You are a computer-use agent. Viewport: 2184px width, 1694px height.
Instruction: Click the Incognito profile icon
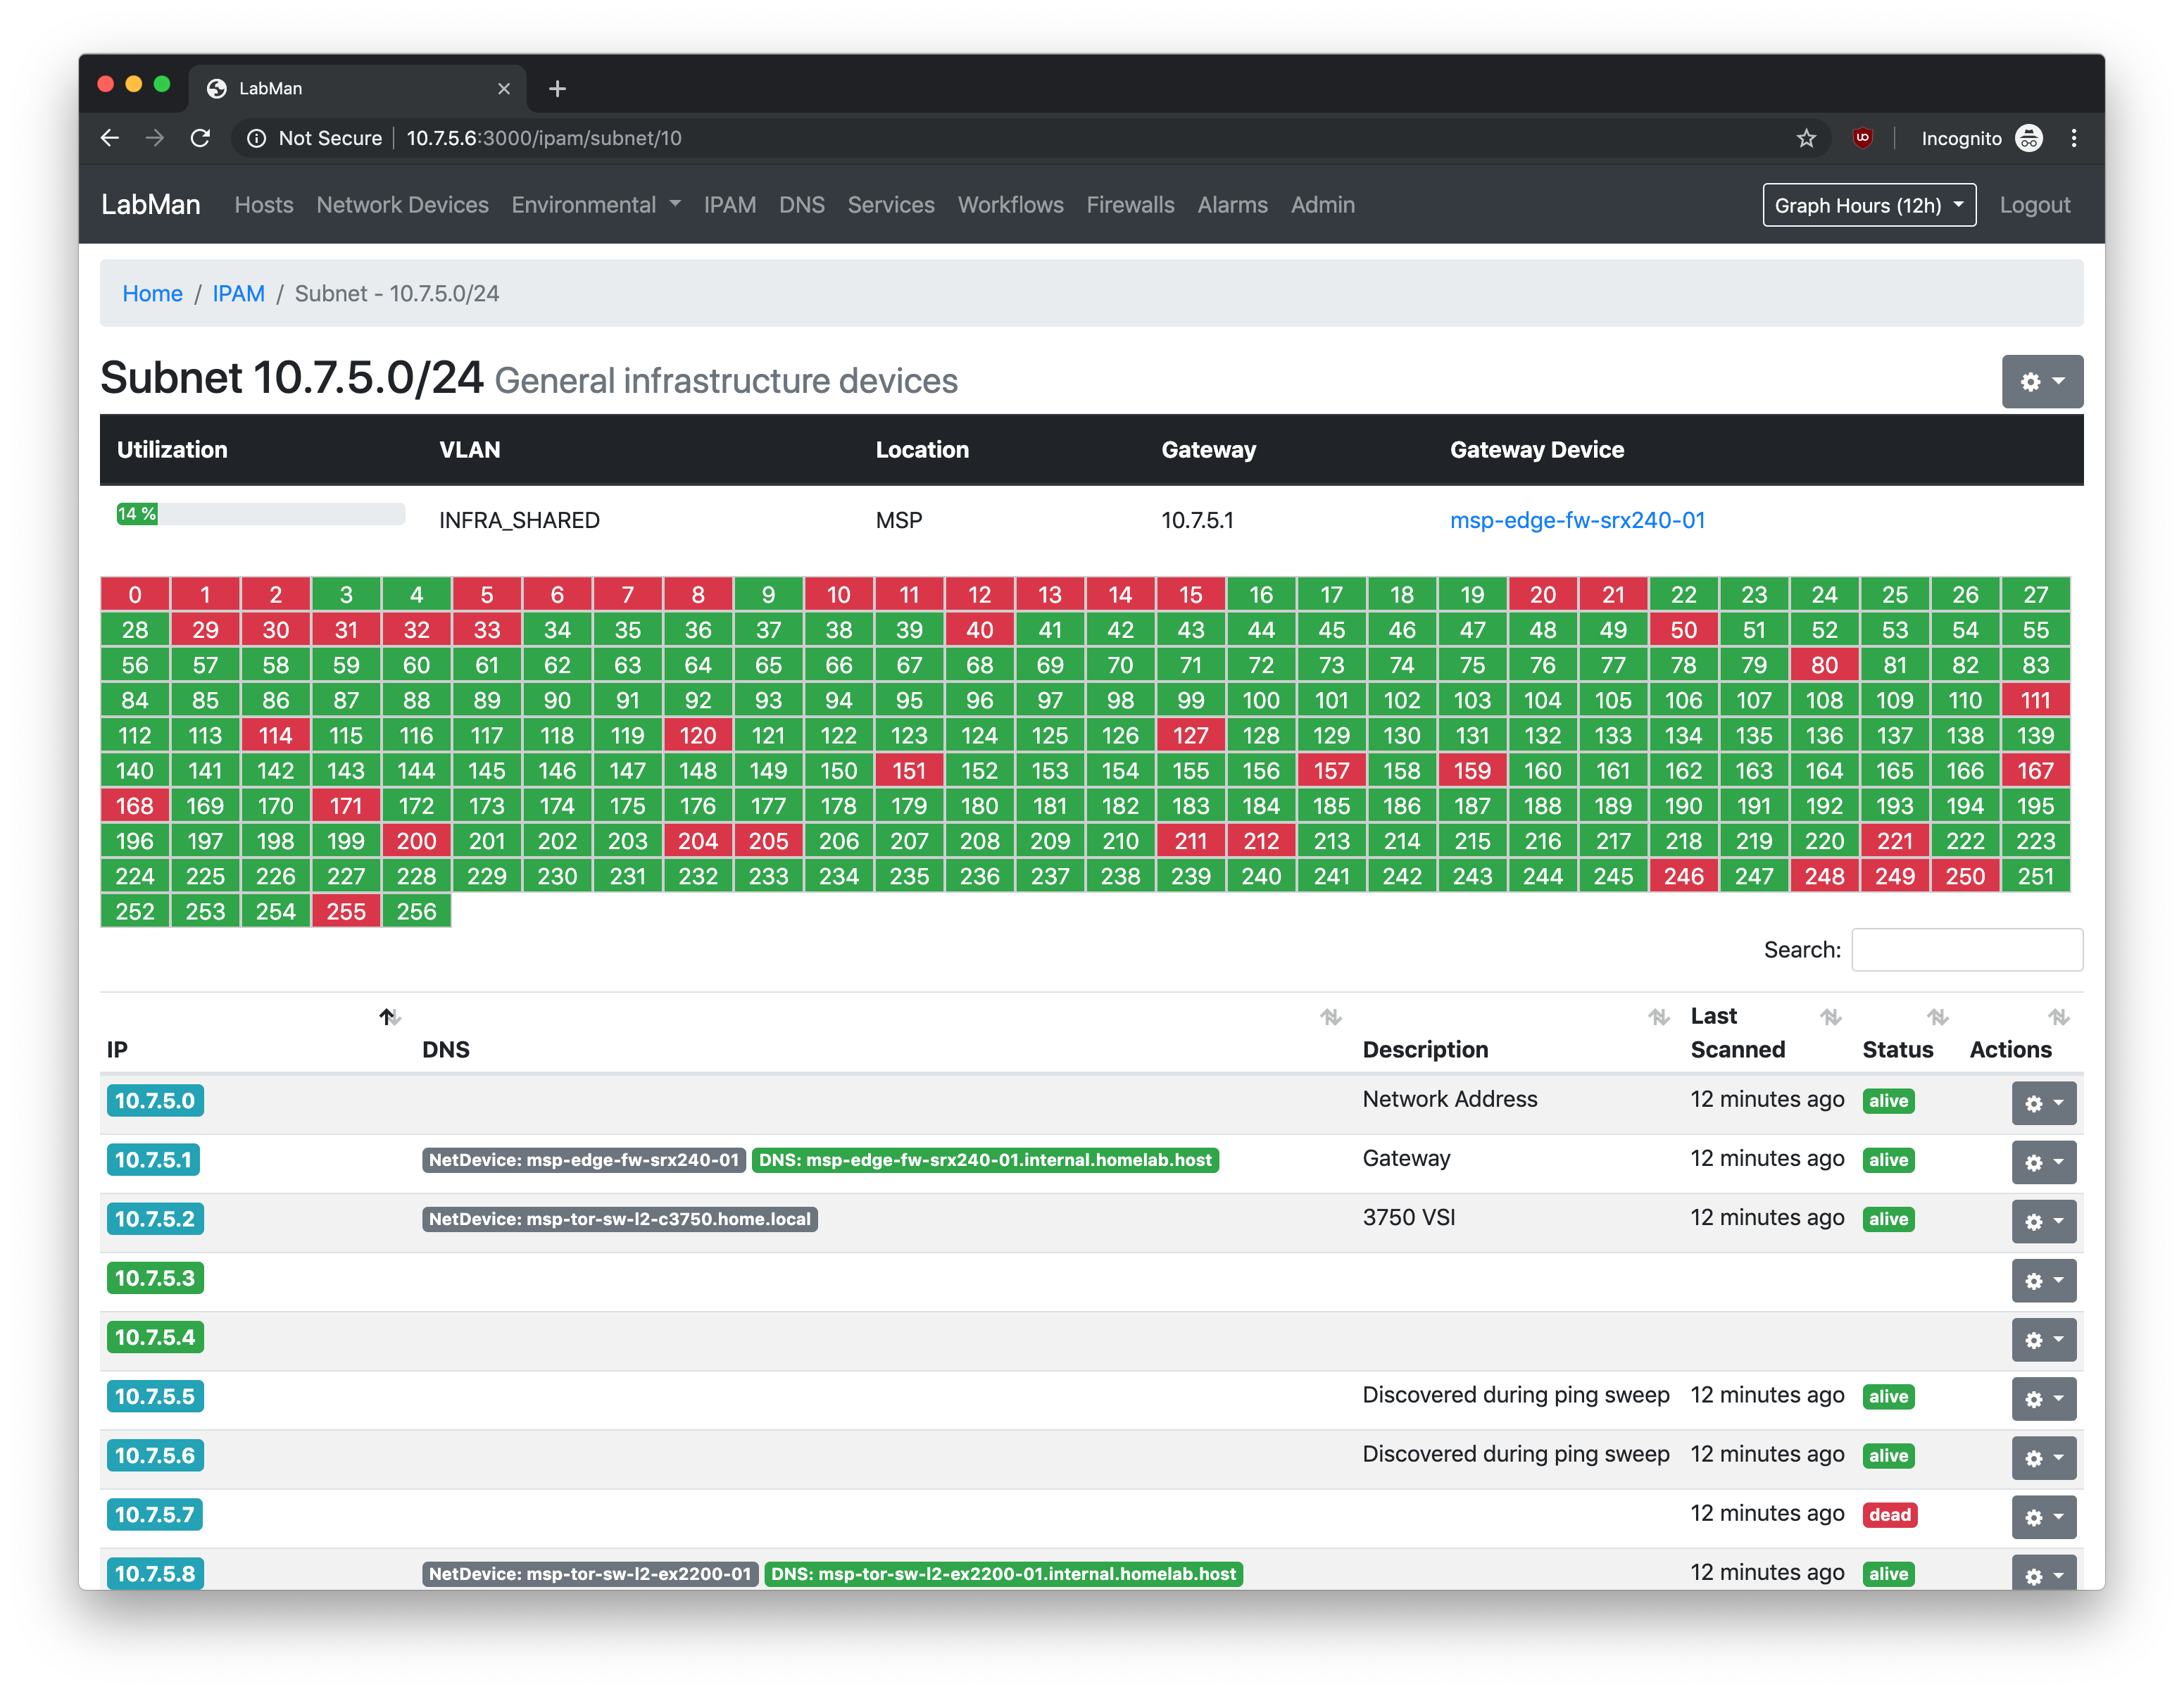pos(2028,138)
